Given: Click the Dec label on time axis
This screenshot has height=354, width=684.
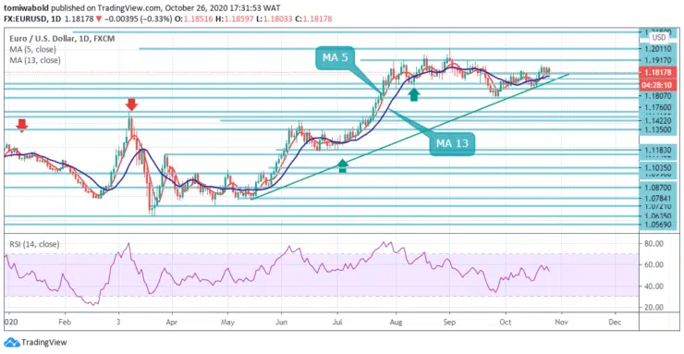Looking at the screenshot, I should click(615, 323).
